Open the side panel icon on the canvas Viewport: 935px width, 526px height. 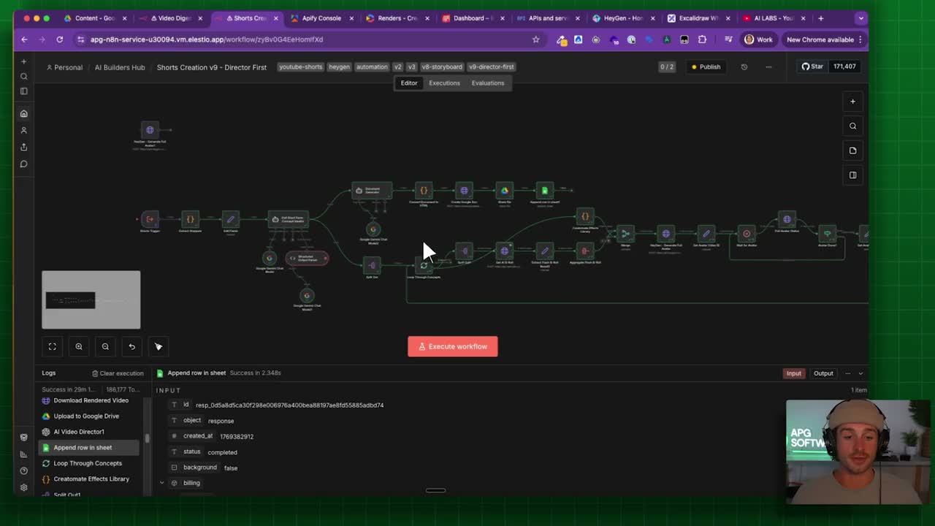click(x=852, y=175)
